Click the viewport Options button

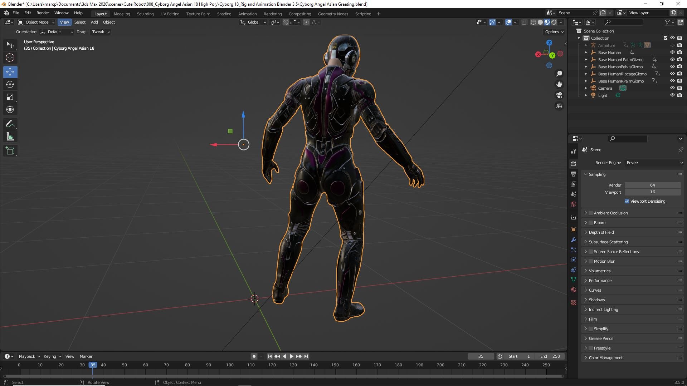coord(554,32)
